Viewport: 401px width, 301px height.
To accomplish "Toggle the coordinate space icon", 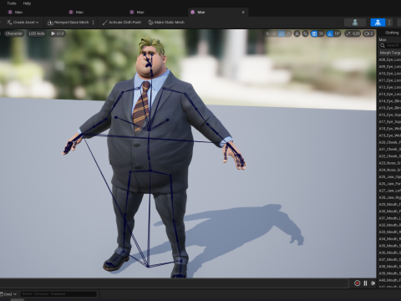I will [297, 33].
